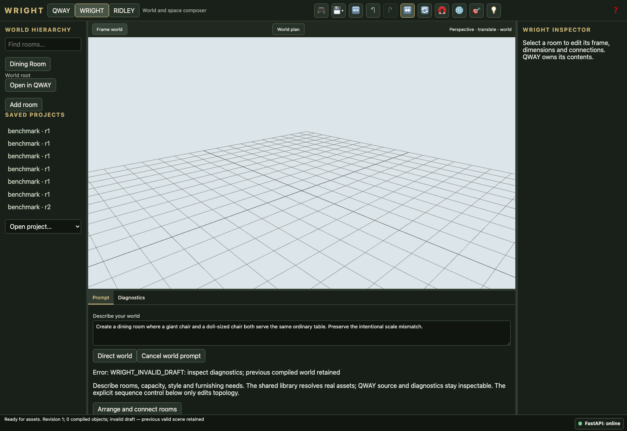Click the World root label
The image size is (627, 431).
click(18, 75)
